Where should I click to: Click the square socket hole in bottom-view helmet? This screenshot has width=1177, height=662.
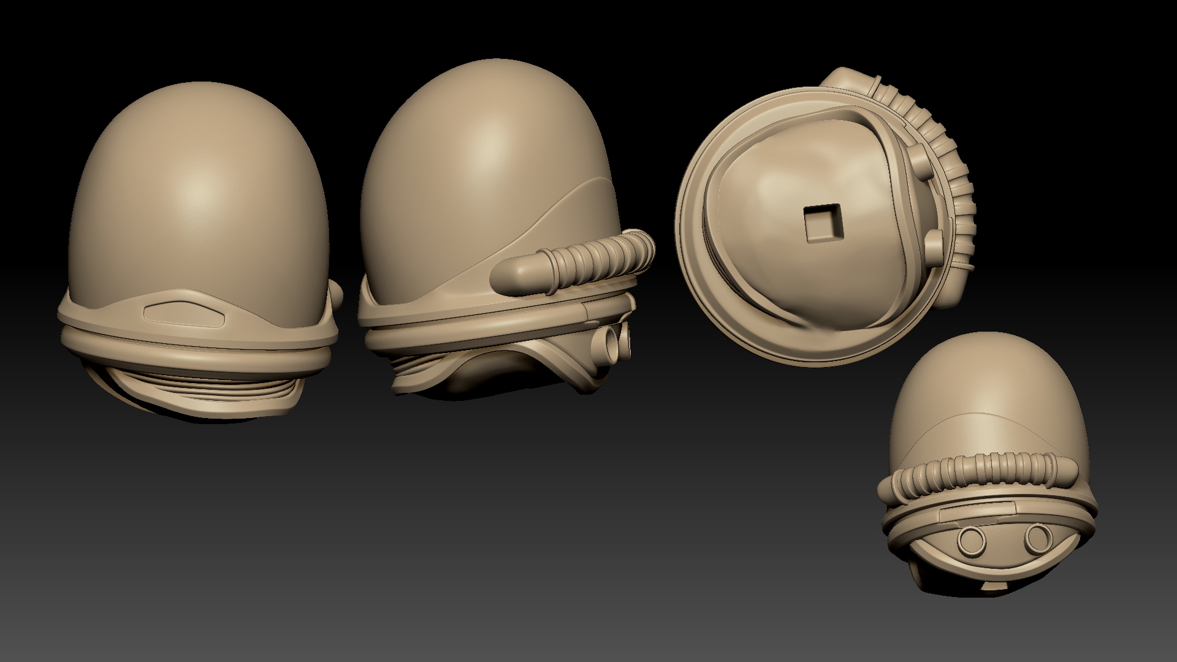pos(823,223)
